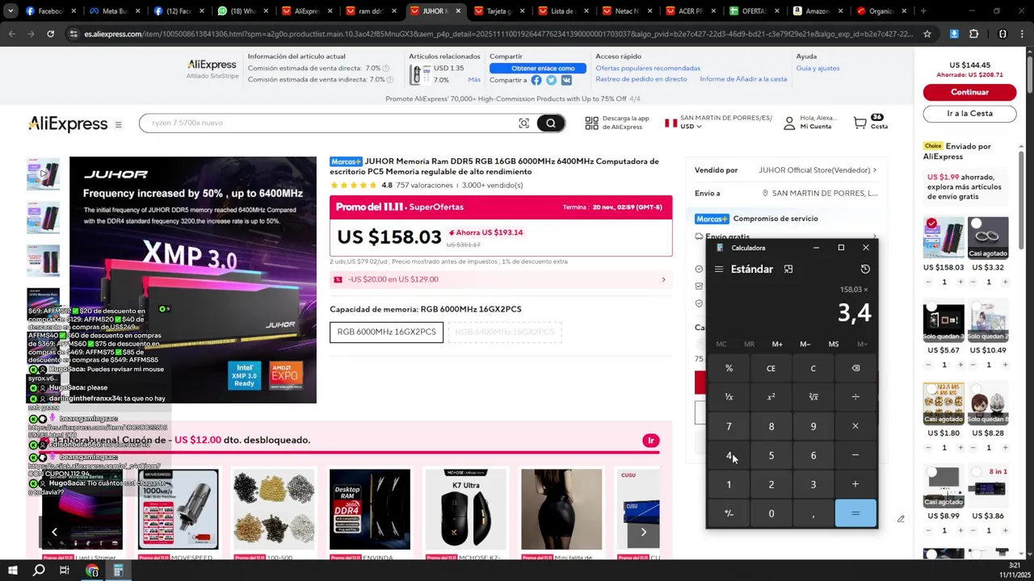The height and width of the screenshot is (581, 1034).
Task: Click the blue equals key
Action: (855, 513)
